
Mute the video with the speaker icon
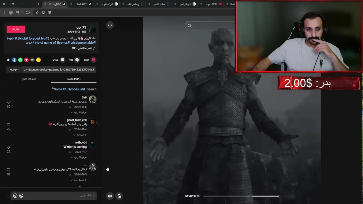pyautogui.click(x=110, y=196)
